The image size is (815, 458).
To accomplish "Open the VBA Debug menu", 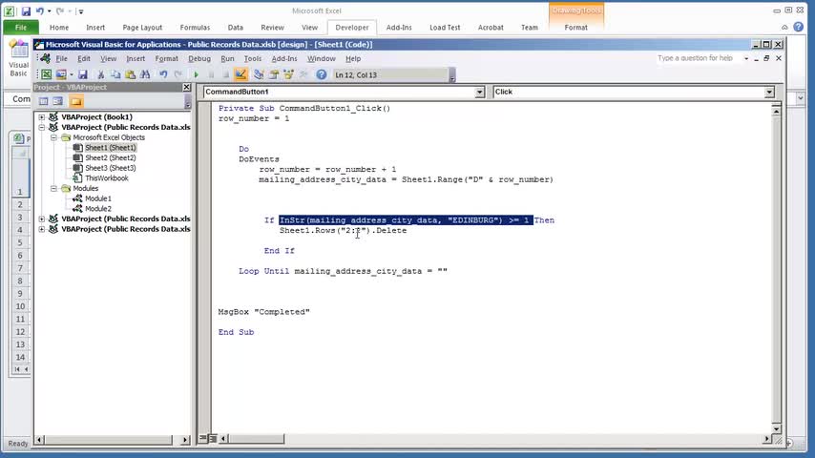I will pos(199,59).
